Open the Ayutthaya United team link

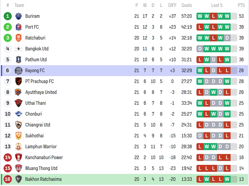click(41, 92)
